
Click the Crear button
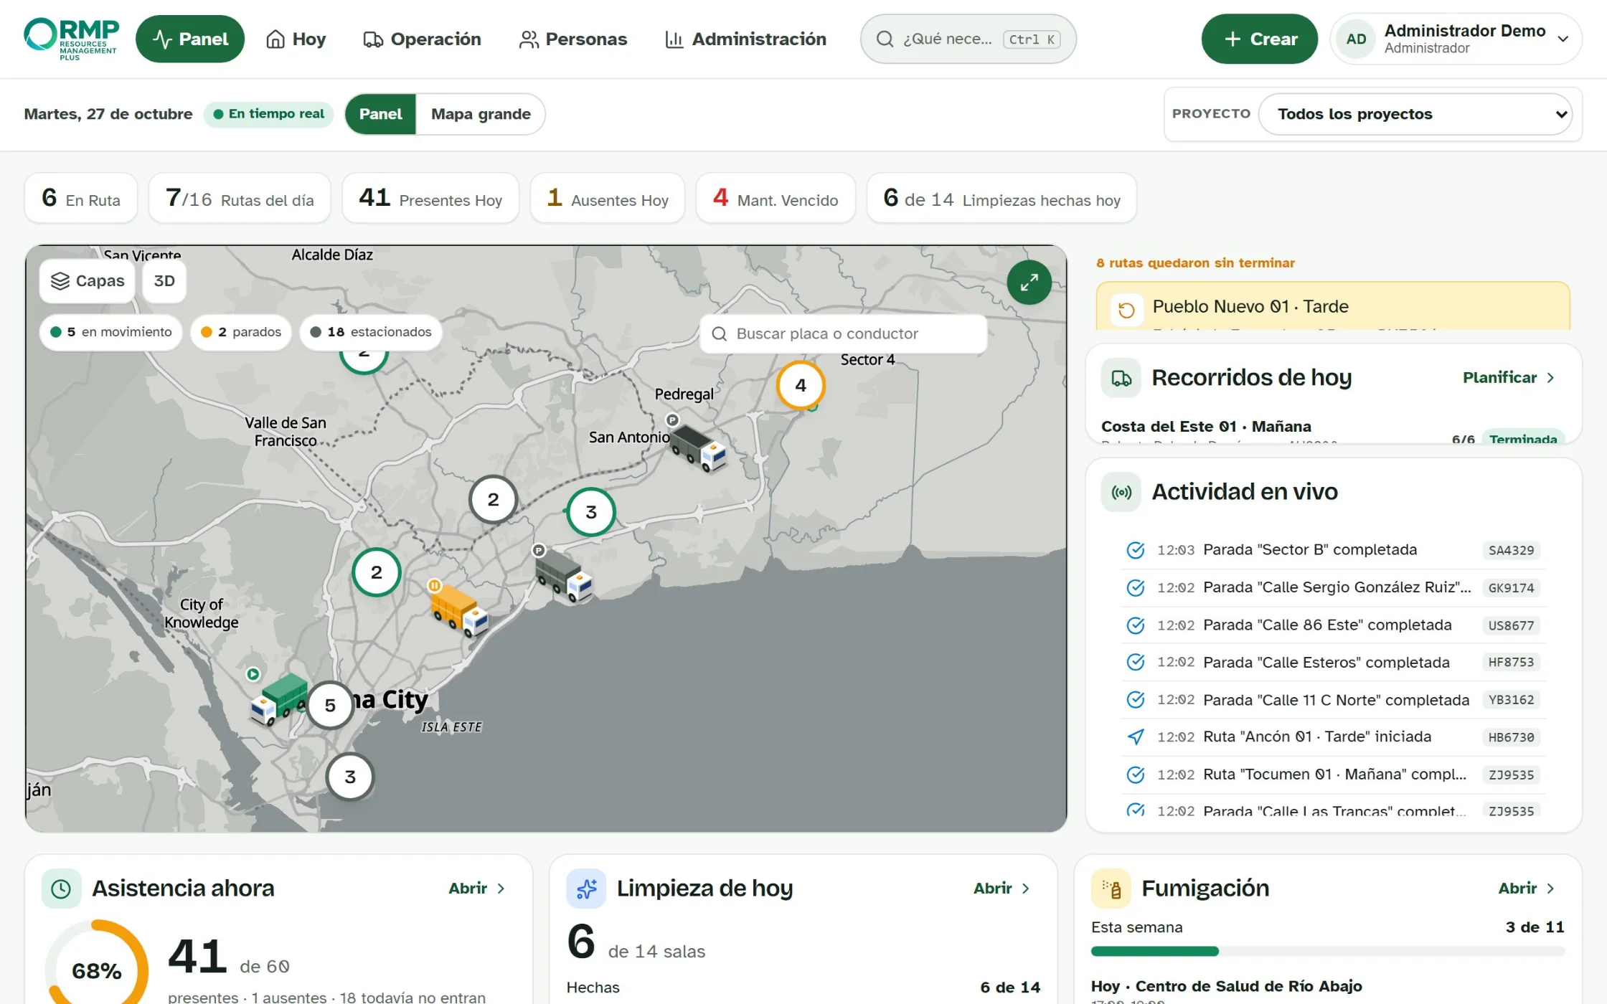(x=1259, y=39)
